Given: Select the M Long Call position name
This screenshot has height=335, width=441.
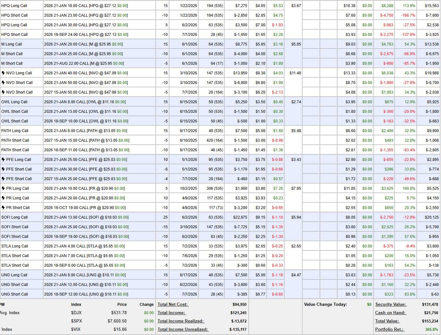Looking at the screenshot, I should pyautogui.click(x=12, y=44).
